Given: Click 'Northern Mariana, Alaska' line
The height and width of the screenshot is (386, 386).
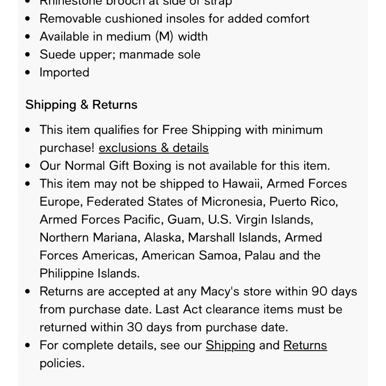Looking at the screenshot, I should coord(181,237).
